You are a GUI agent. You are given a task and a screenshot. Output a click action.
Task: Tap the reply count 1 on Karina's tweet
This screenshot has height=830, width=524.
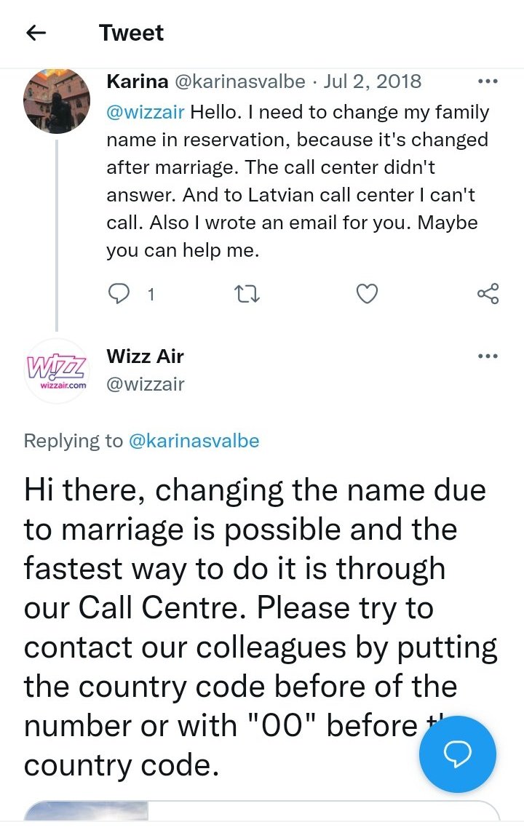point(151,295)
